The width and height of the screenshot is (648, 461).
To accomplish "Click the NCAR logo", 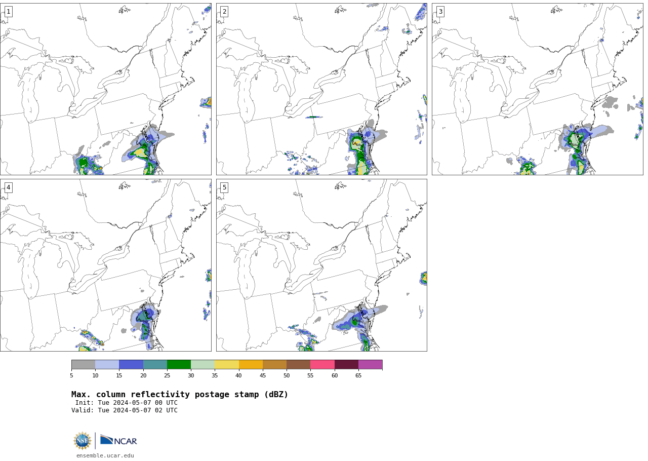I will 118,441.
